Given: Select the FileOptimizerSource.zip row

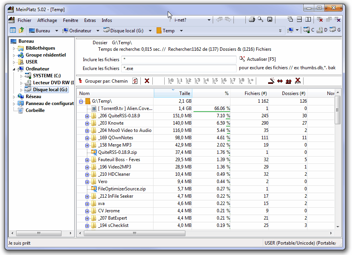Looking at the screenshot, I should [205, 189].
